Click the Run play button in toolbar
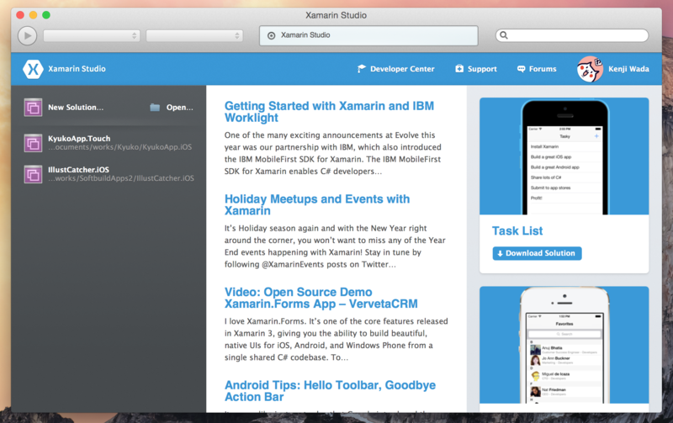 pyautogui.click(x=28, y=35)
